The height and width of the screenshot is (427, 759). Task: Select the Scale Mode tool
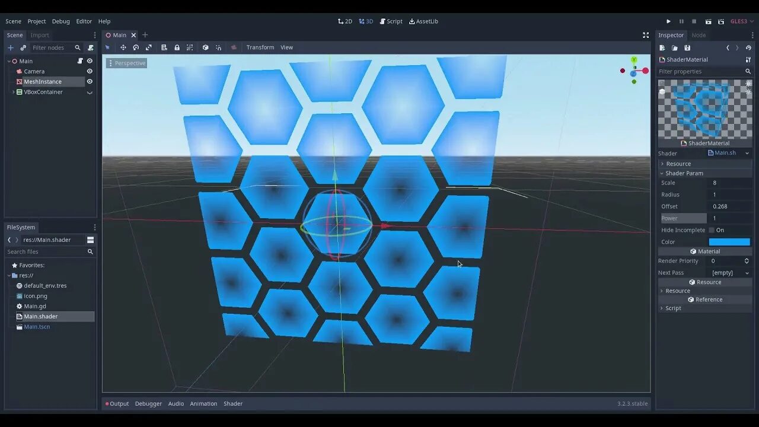(x=148, y=47)
